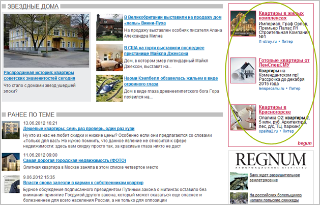Open article В Великобритании выставили на продажу дом

(x=170, y=20)
